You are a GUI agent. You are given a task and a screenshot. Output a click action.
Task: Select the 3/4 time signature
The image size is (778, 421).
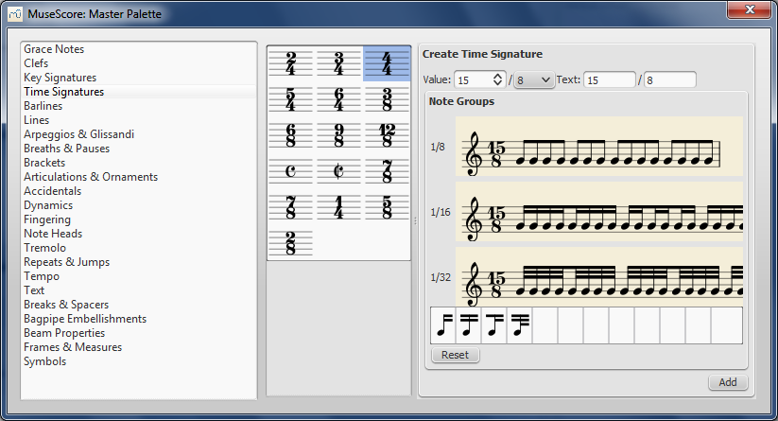pyautogui.click(x=338, y=63)
